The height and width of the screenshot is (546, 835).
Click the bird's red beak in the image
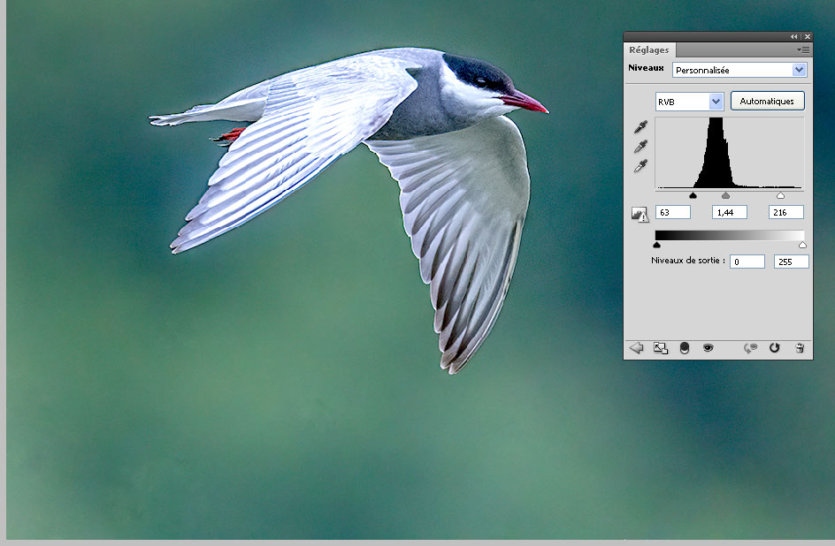click(x=525, y=102)
